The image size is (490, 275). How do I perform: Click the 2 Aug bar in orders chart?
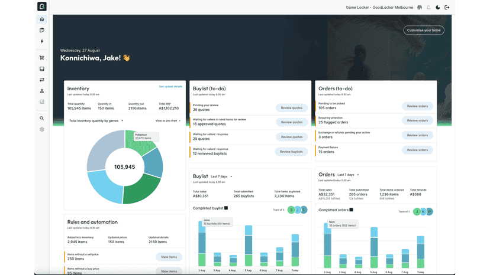coord(327,245)
